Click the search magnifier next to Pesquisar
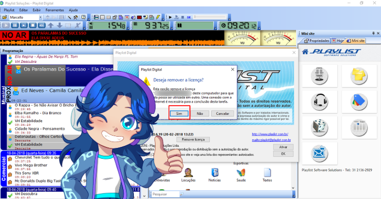381x199 pixels. tap(182, 194)
